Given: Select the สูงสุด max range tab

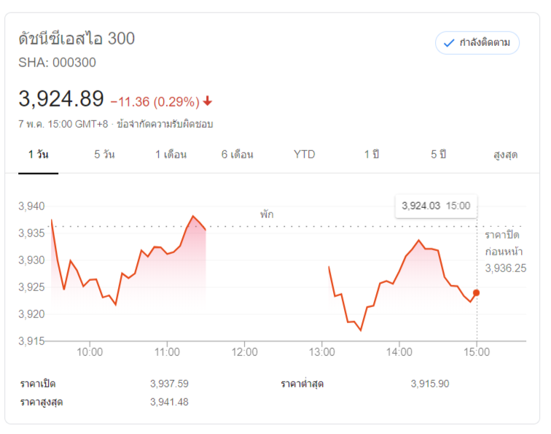Looking at the screenshot, I should (x=505, y=155).
